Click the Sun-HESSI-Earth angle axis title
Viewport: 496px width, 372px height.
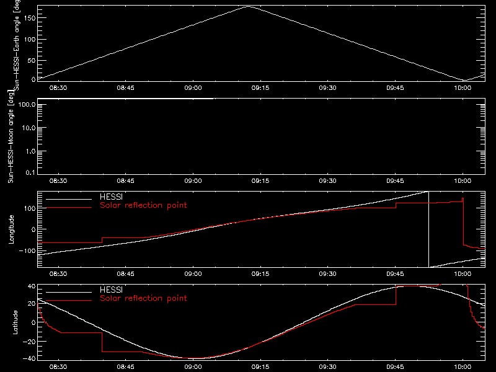coord(17,44)
